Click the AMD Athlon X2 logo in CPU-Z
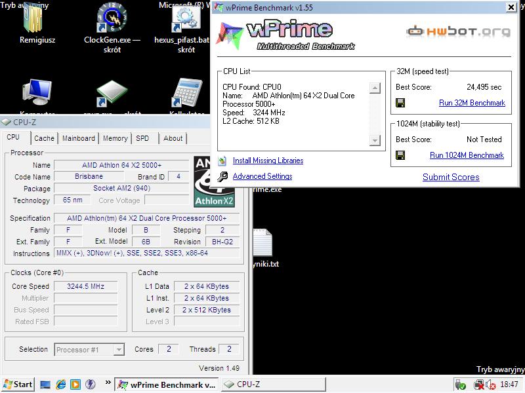 point(215,182)
